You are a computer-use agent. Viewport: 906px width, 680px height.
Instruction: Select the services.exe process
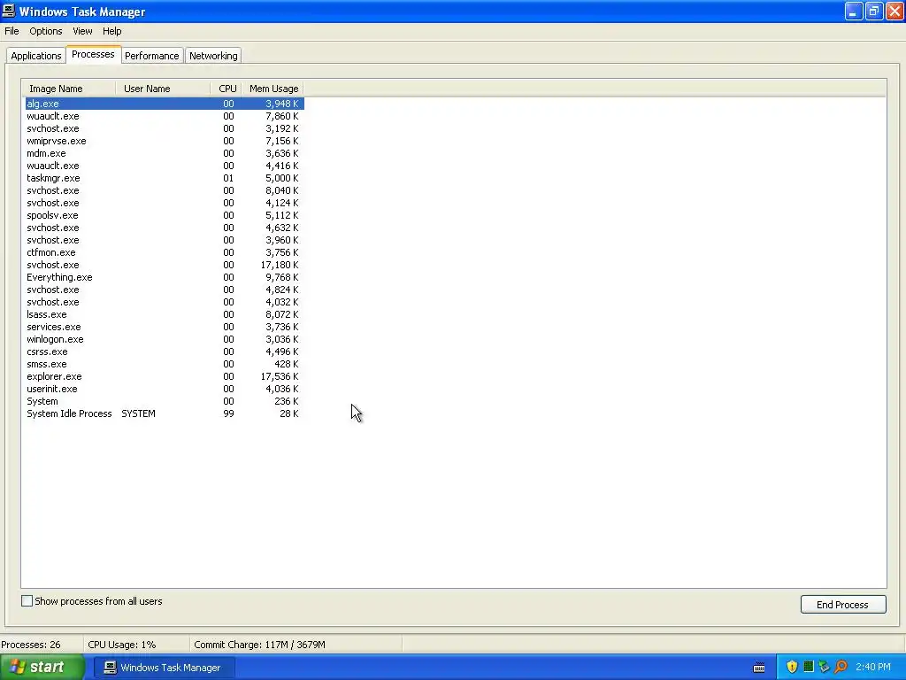click(x=165, y=328)
